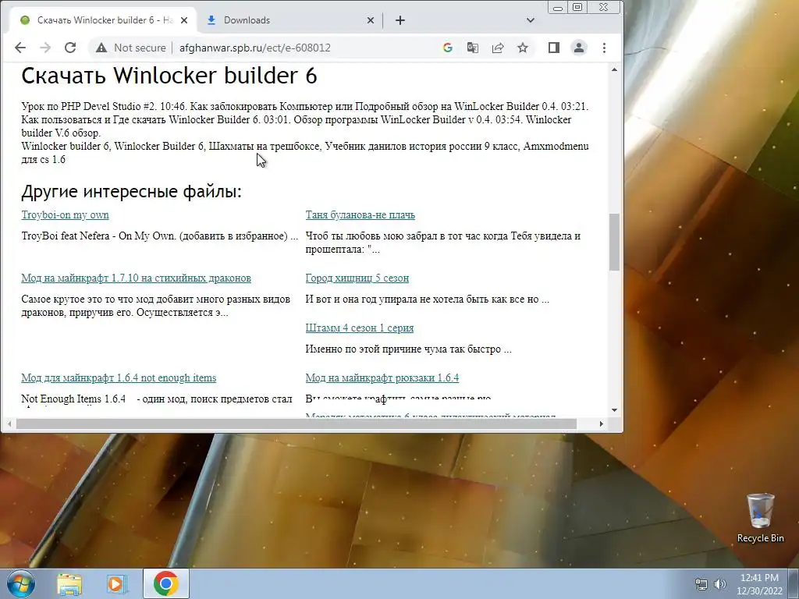Click the Chrome taskbar icon
The height and width of the screenshot is (599, 799).
[165, 583]
